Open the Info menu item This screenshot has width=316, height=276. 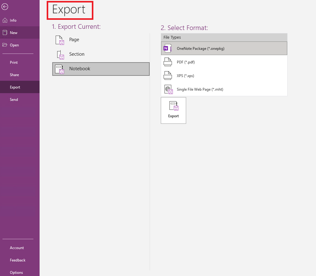(x=20, y=20)
